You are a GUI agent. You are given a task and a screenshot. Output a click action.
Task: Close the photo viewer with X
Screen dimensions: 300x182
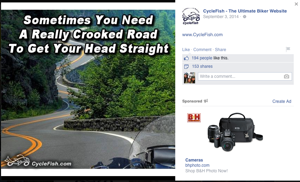coord(296,4)
